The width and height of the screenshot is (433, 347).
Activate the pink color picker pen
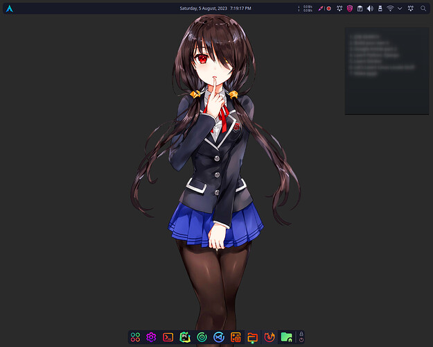pyautogui.click(x=321, y=8)
